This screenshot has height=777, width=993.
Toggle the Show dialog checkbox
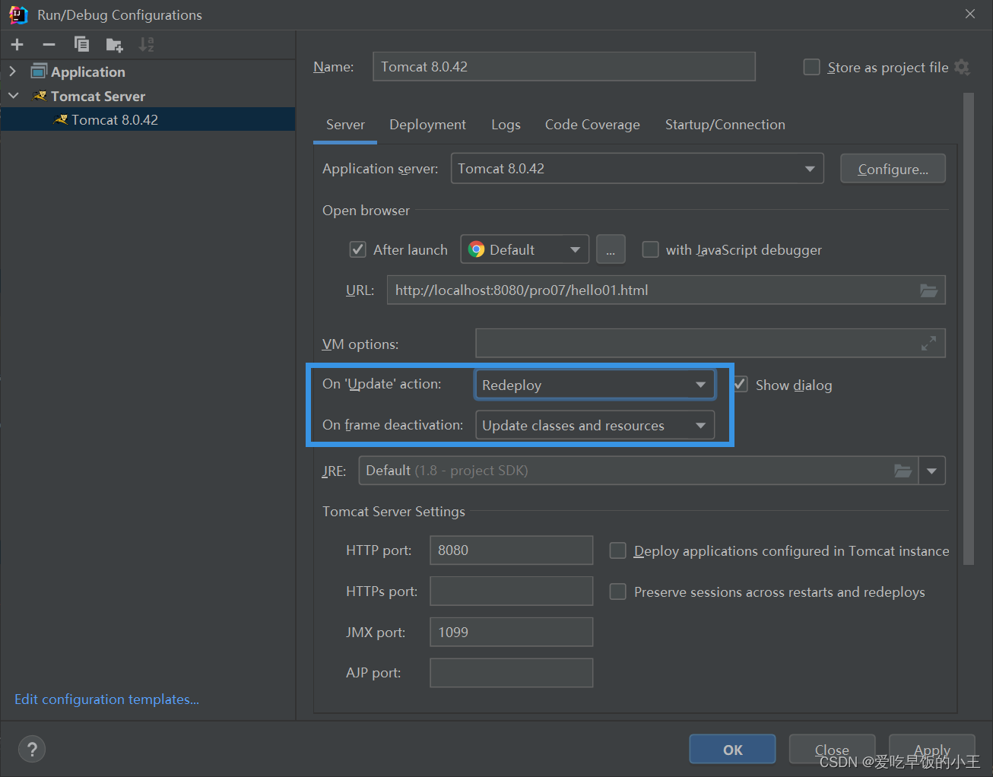(741, 384)
